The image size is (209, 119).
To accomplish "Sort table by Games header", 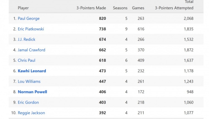I will point(138,8).
